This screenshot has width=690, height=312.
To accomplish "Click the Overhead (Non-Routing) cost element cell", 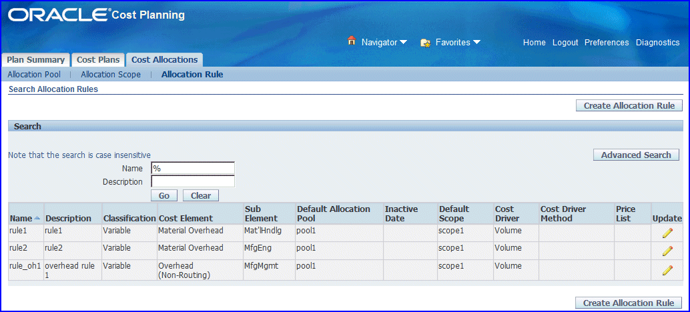I will coord(200,270).
